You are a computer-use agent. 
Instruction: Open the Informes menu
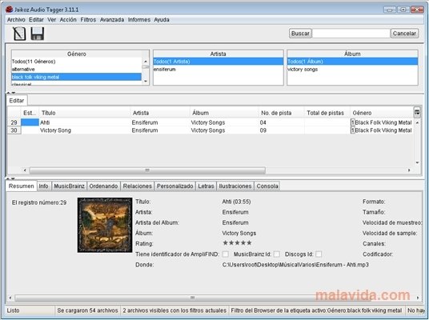[139, 20]
